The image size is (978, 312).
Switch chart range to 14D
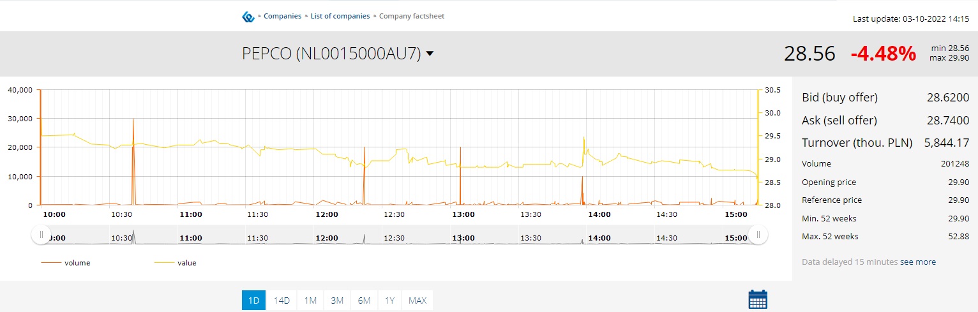click(x=282, y=301)
